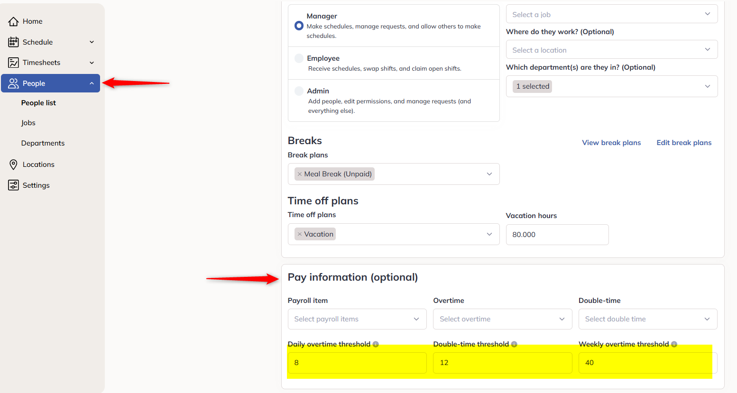This screenshot has height=393, width=737.
Task: Click the Timesheets chart icon
Action: click(13, 63)
